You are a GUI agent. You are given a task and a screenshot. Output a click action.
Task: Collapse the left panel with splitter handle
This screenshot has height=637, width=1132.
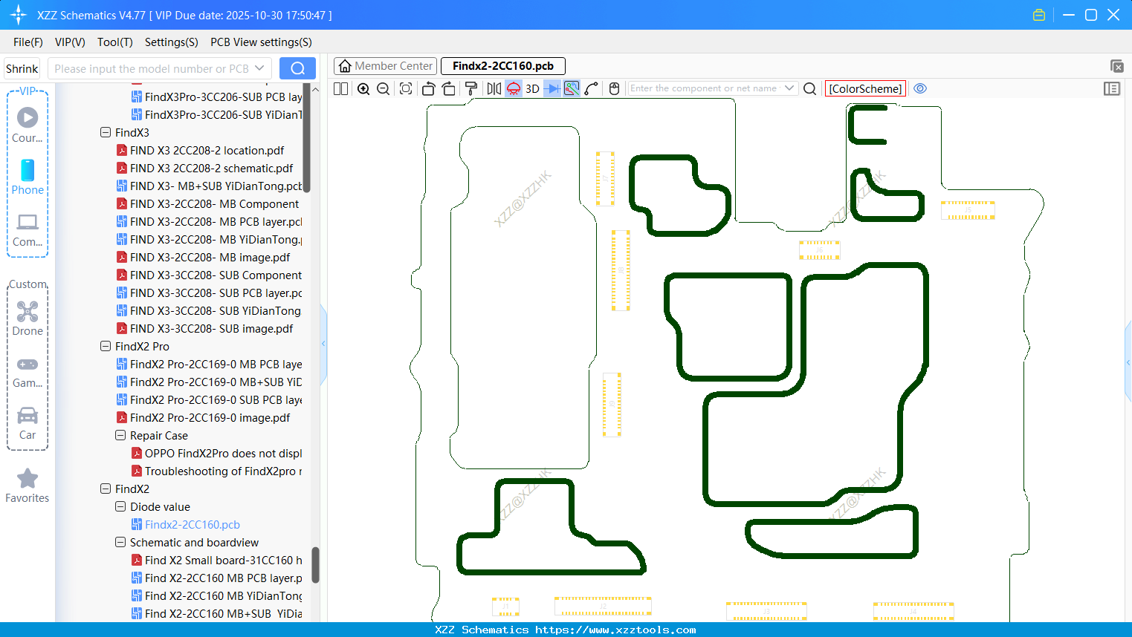pyautogui.click(x=323, y=344)
